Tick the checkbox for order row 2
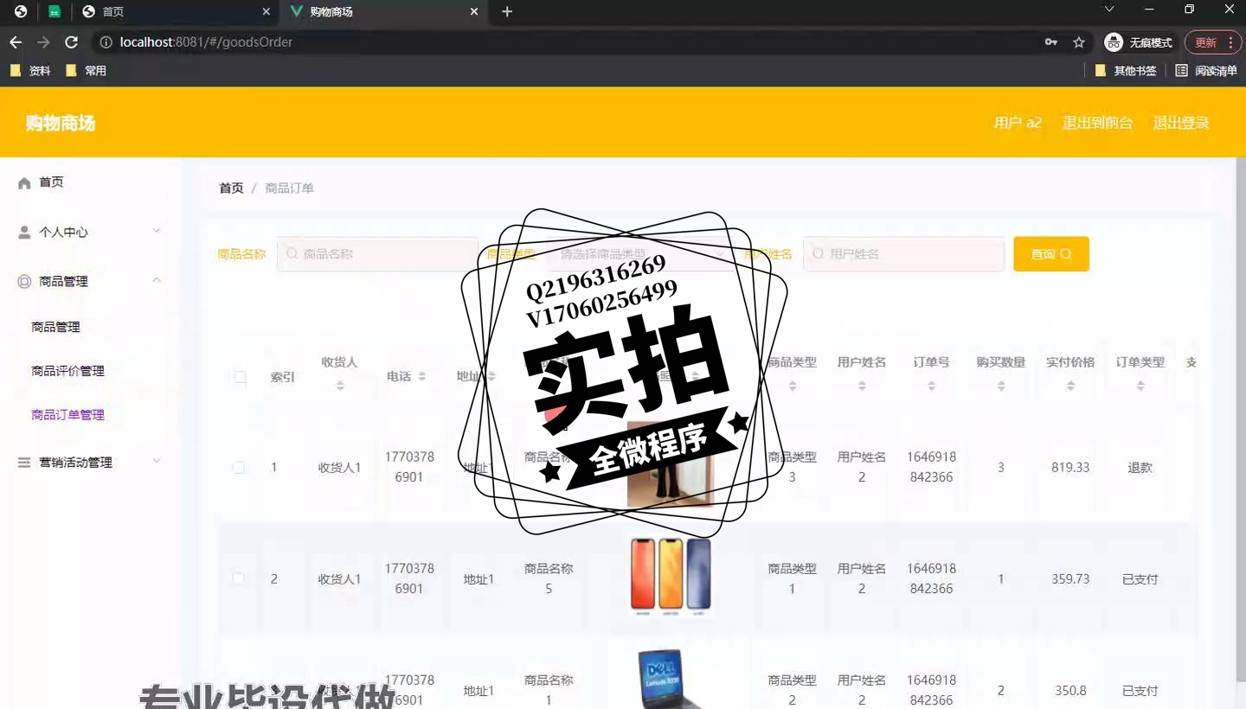The image size is (1246, 709). [x=239, y=578]
